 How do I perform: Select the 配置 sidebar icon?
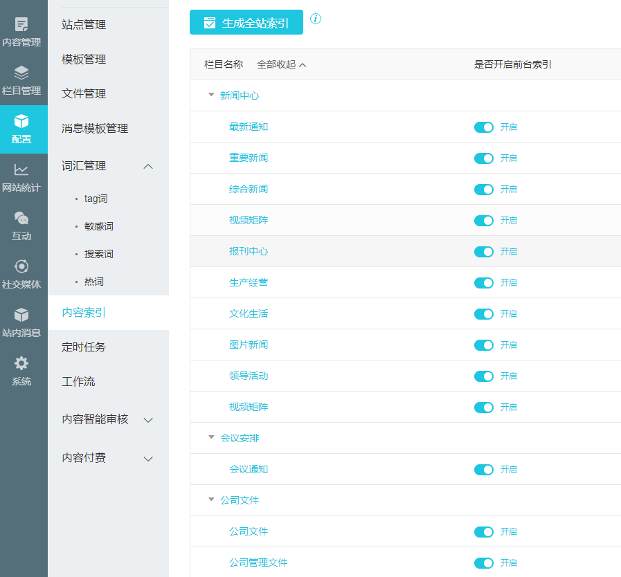[21, 122]
